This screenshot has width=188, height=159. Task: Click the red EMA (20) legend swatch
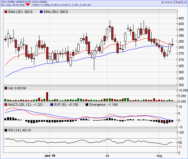coord(6,12)
